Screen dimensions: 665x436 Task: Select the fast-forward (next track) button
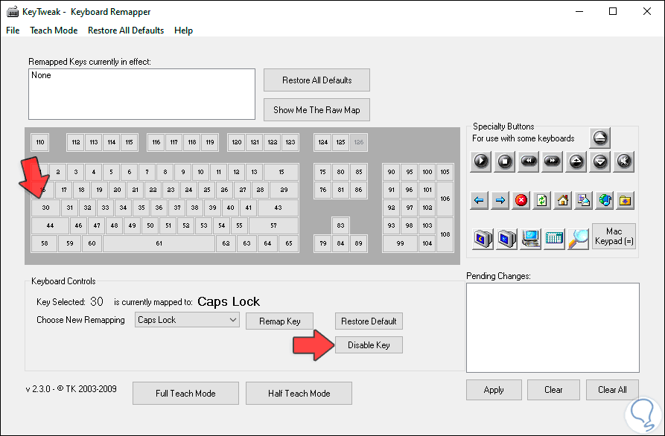pyautogui.click(x=553, y=160)
